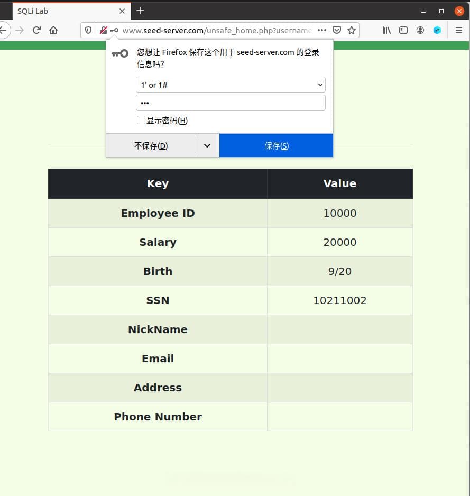This screenshot has width=470, height=496.
Task: Open a new tab with plus
Action: pyautogui.click(x=140, y=11)
